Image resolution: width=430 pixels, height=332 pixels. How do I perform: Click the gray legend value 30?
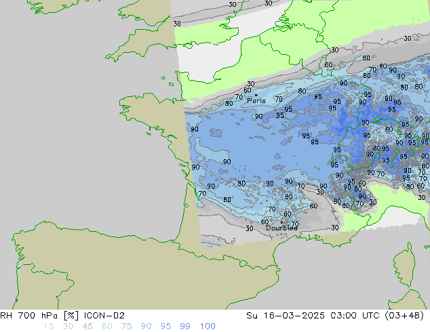pyautogui.click(x=68, y=327)
